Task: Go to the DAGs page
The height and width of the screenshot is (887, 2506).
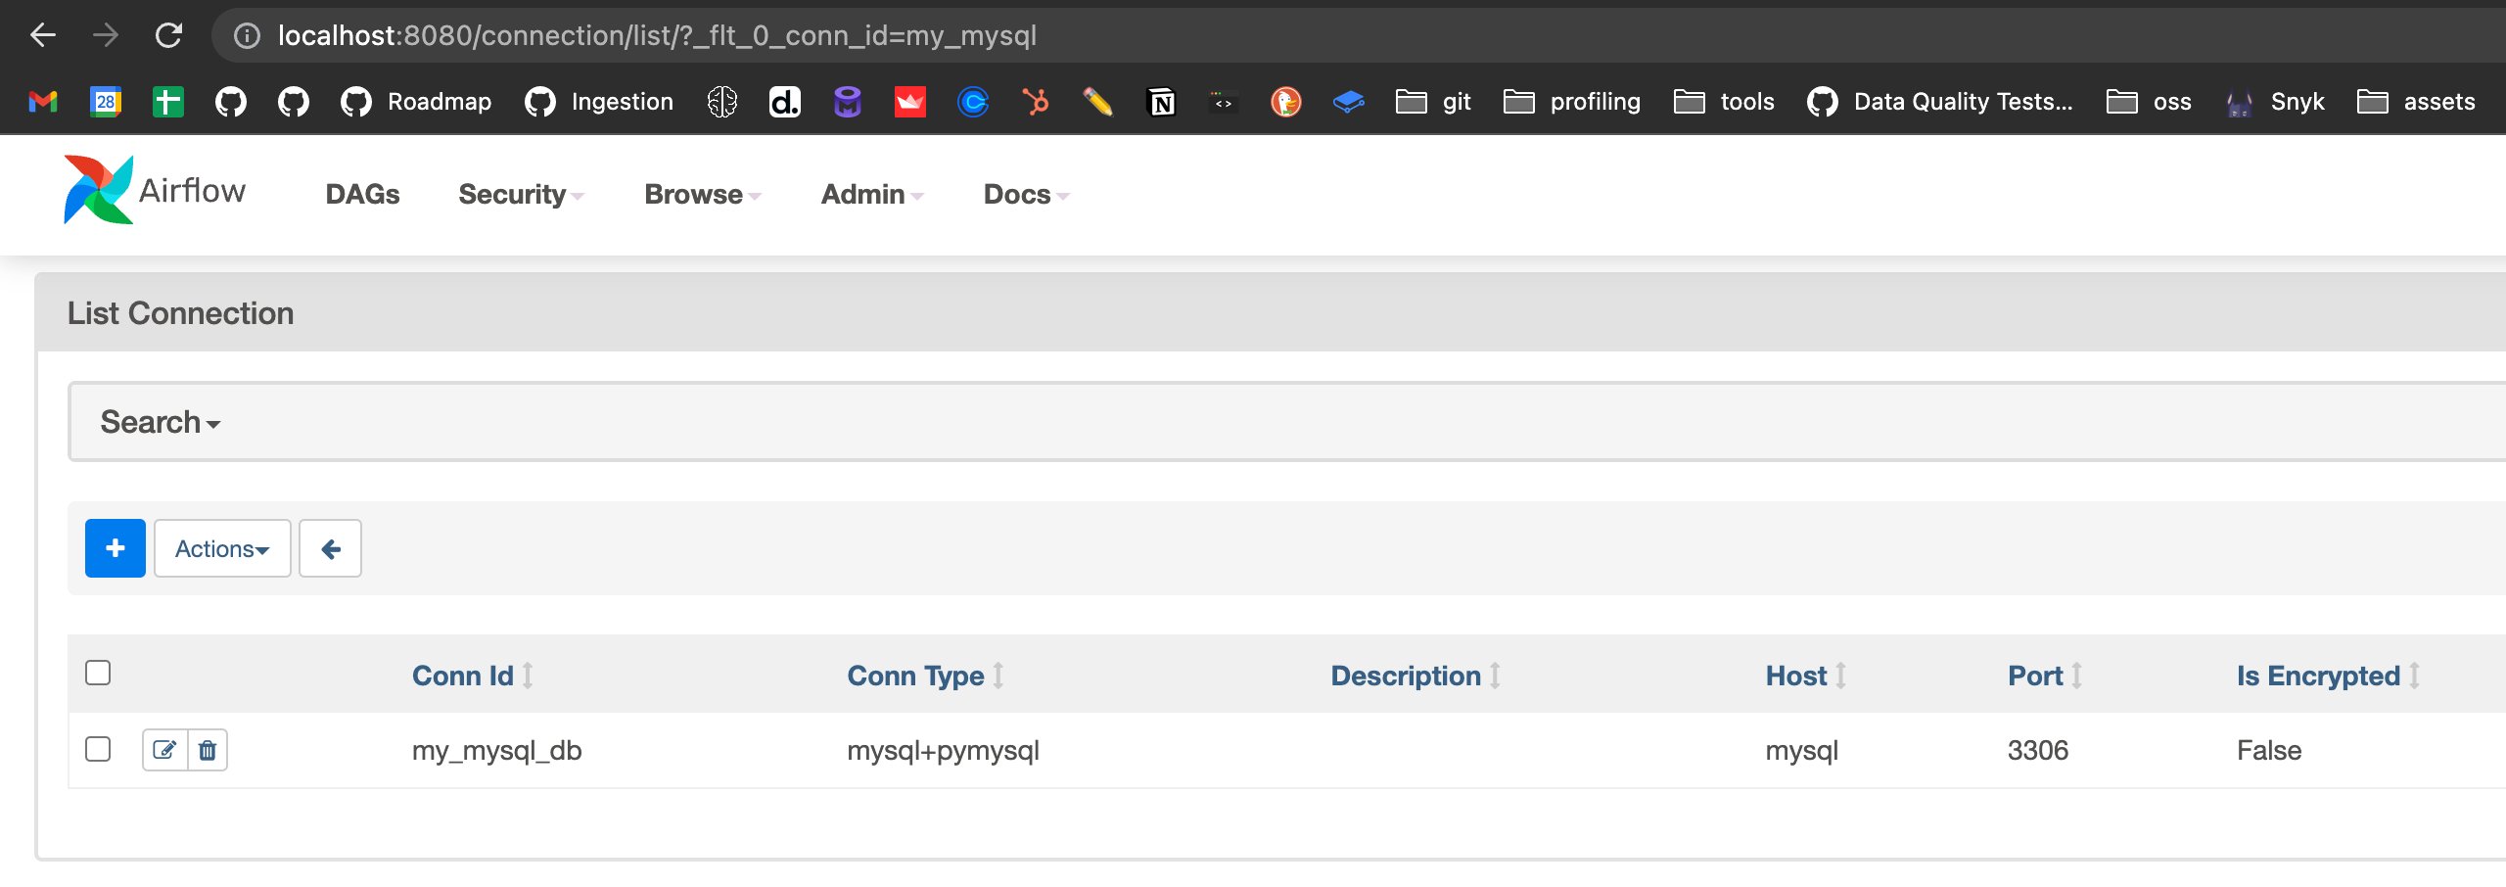Action: (x=362, y=194)
